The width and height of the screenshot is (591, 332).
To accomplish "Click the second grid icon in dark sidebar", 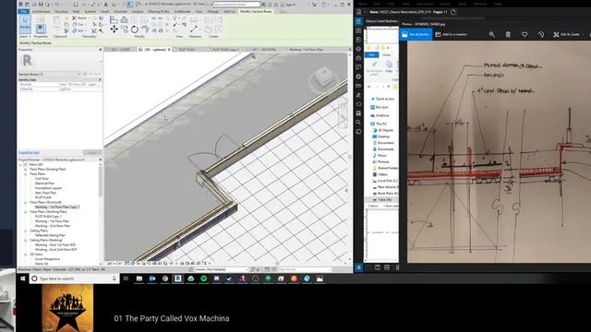I will click(358, 30).
